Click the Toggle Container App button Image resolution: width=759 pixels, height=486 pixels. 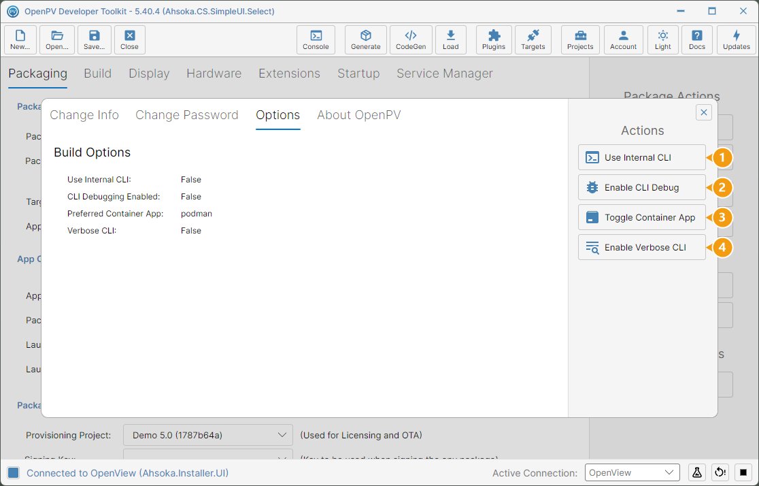[x=641, y=218]
